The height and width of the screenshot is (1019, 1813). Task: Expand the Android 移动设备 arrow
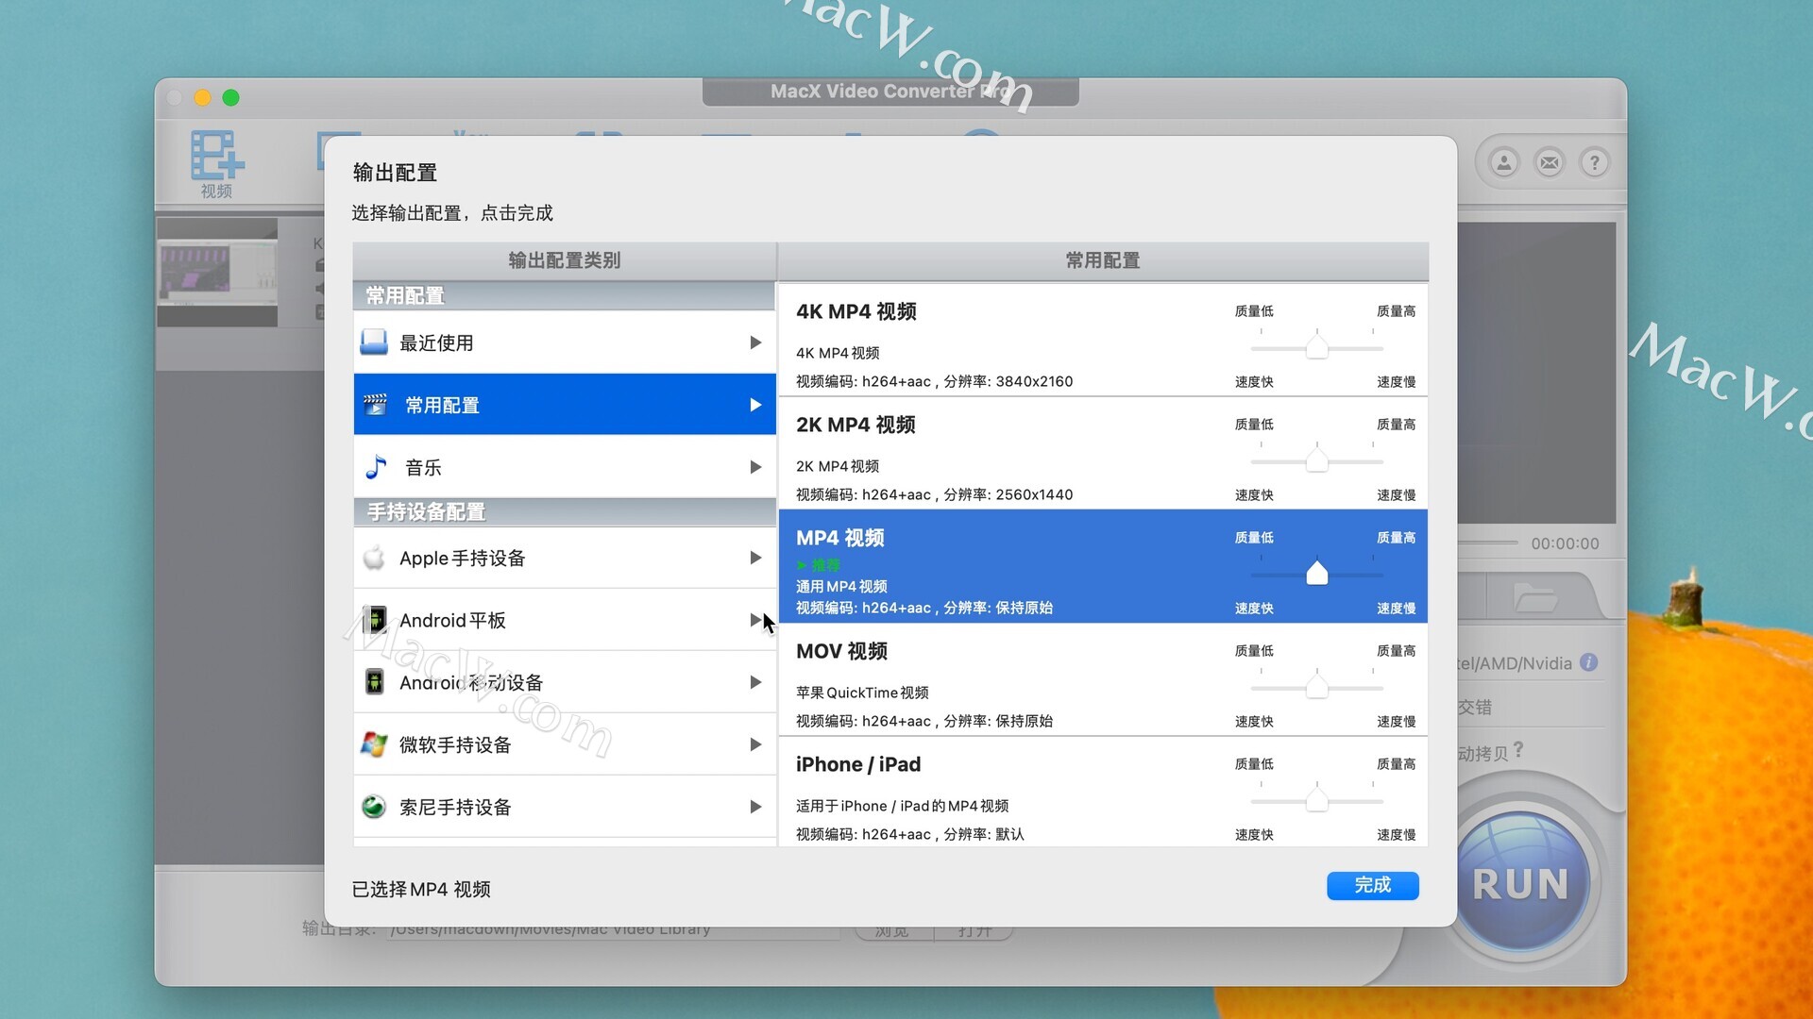pos(755,682)
